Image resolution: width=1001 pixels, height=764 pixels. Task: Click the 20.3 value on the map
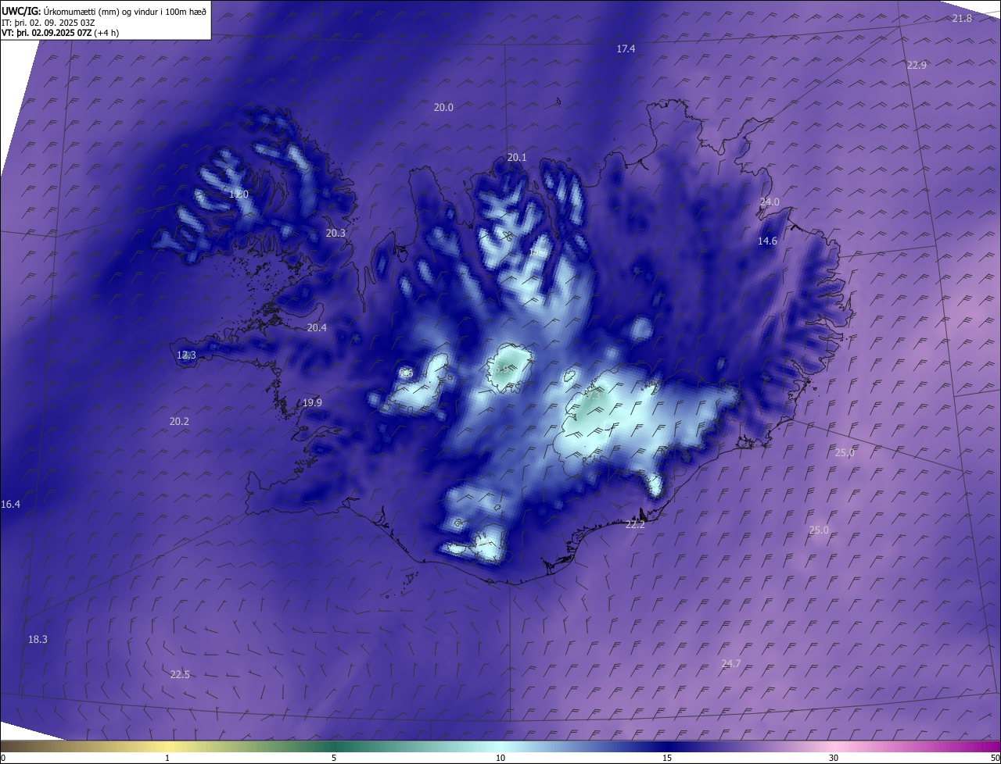[x=335, y=233]
